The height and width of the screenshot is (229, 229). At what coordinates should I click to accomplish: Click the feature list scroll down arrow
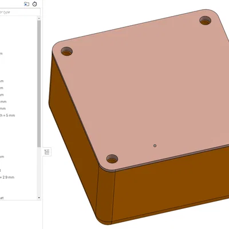[39, 198]
